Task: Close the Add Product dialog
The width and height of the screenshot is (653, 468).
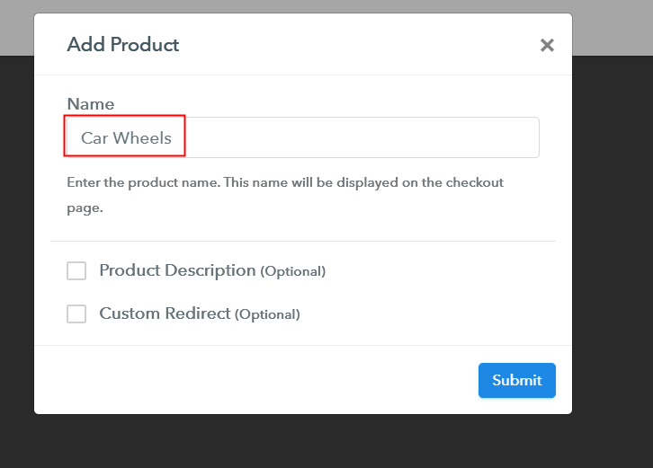Action: tap(547, 45)
